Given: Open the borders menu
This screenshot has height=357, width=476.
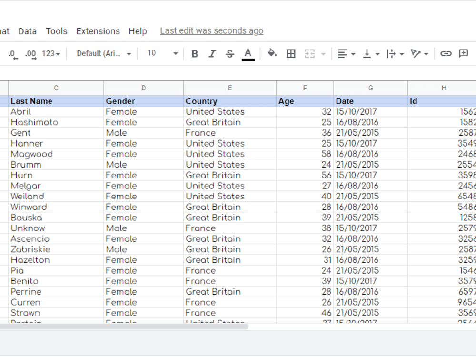Looking at the screenshot, I should [x=290, y=53].
